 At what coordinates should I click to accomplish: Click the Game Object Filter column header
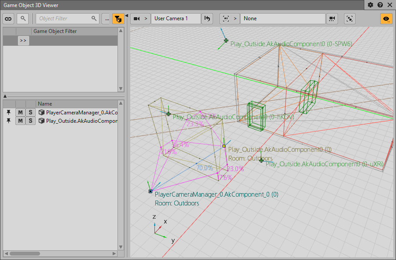75,31
